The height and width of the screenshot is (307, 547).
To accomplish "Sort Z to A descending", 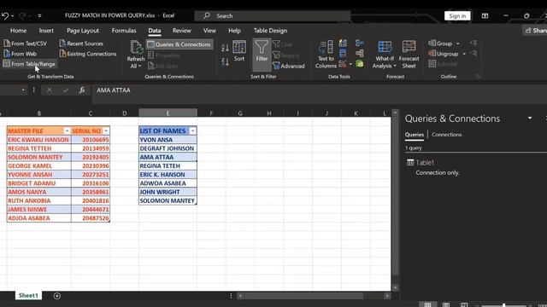I will 225,62.
